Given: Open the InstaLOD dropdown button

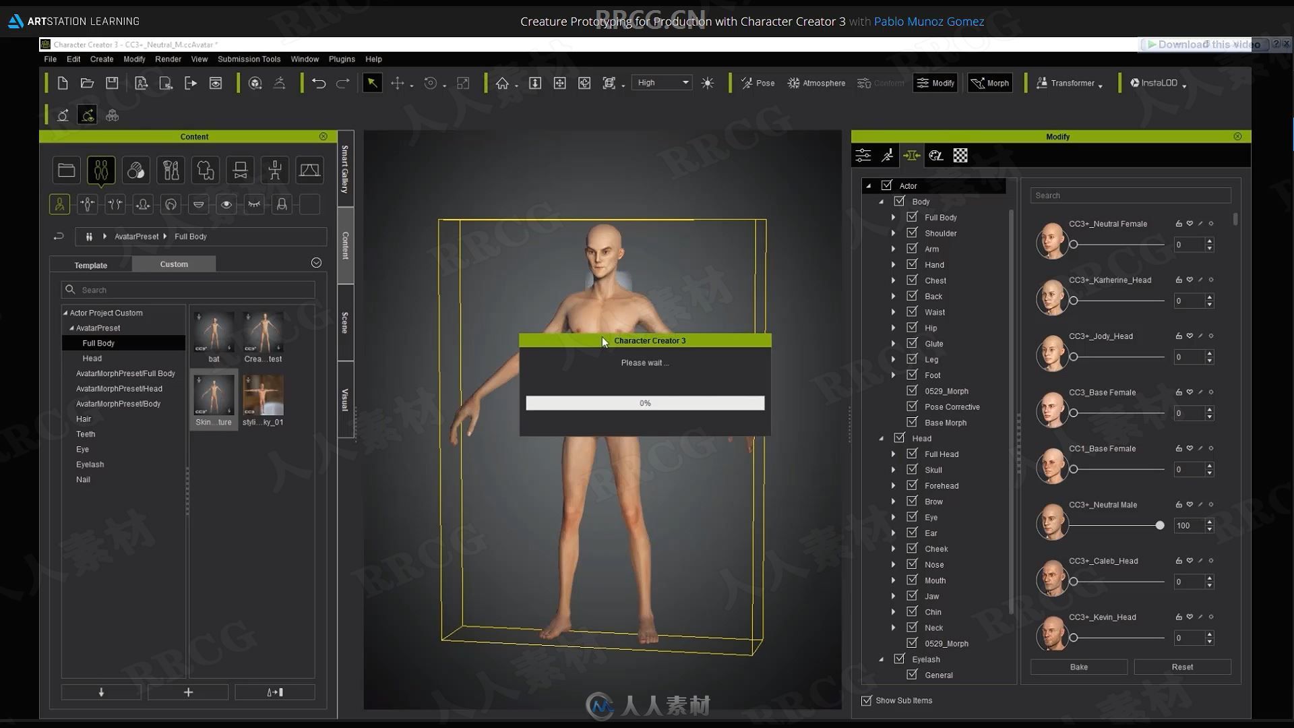Looking at the screenshot, I should pos(1158,83).
